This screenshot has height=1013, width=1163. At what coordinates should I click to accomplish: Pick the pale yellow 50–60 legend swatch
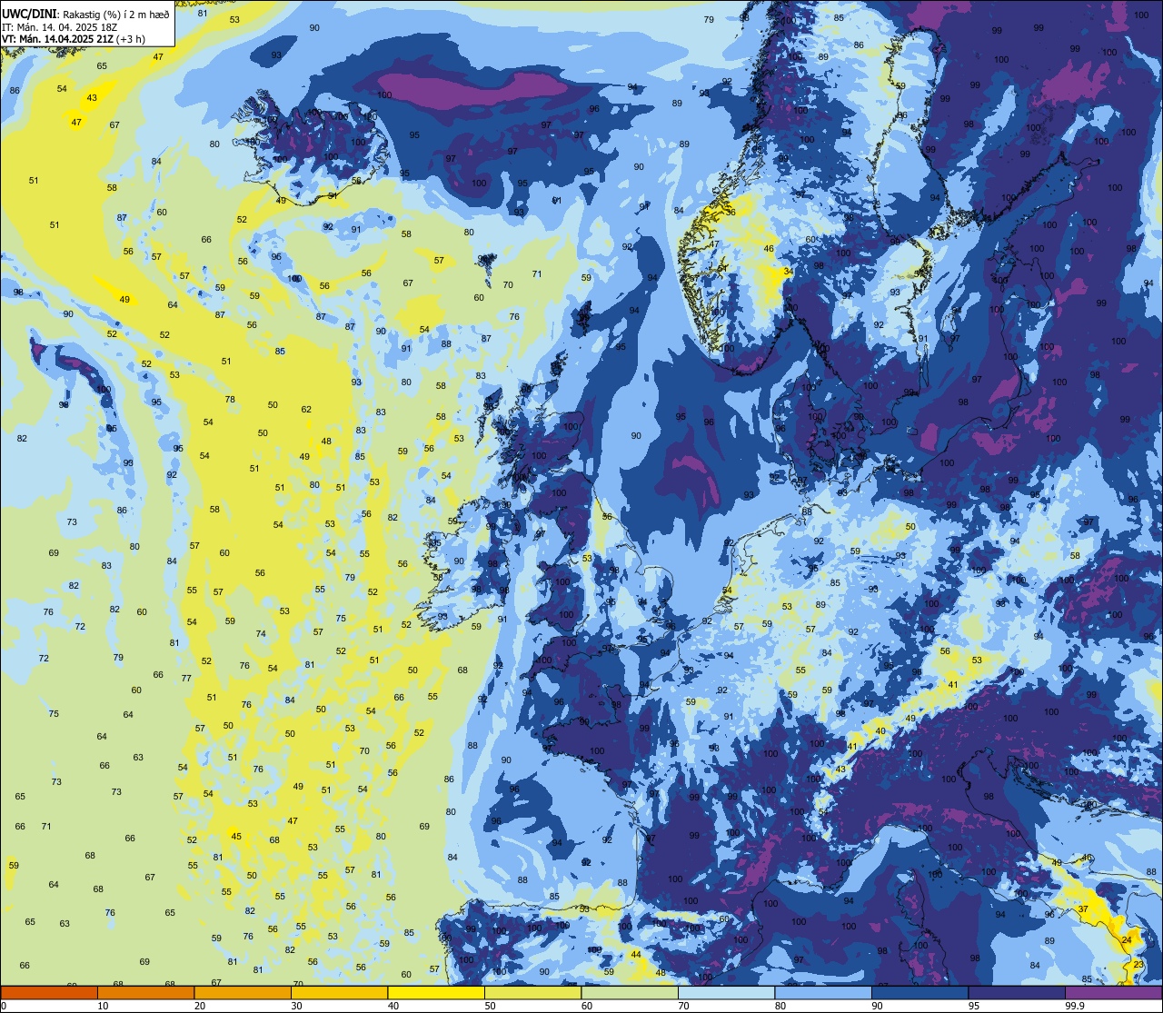pos(532,992)
